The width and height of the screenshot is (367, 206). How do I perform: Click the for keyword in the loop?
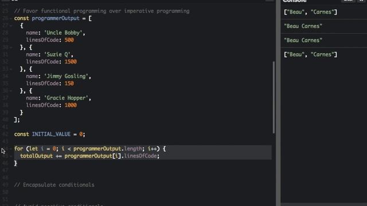(x=18, y=149)
